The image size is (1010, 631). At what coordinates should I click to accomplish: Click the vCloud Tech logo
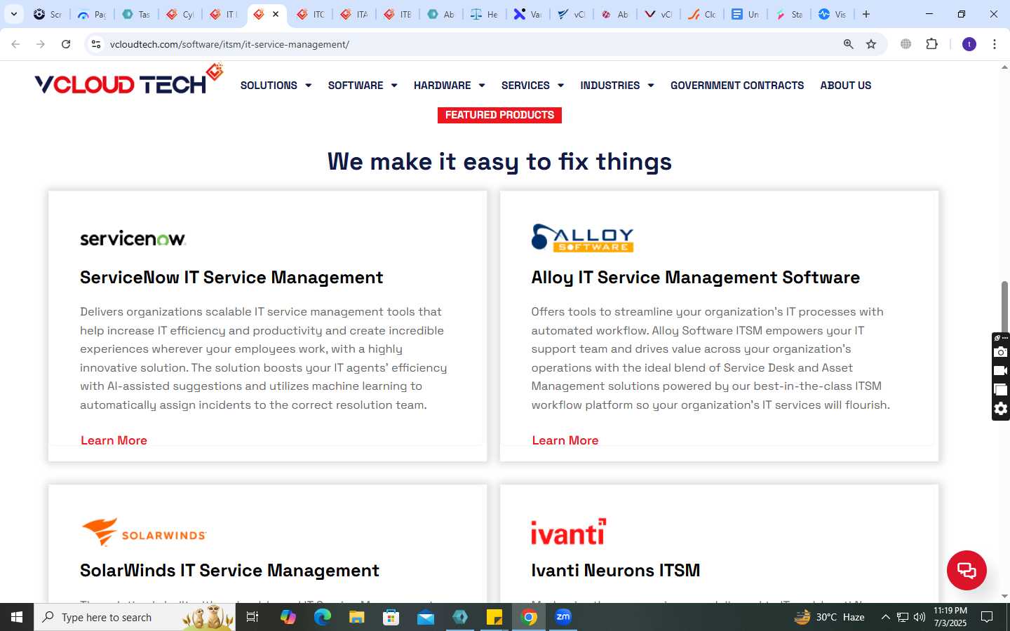coord(128,80)
